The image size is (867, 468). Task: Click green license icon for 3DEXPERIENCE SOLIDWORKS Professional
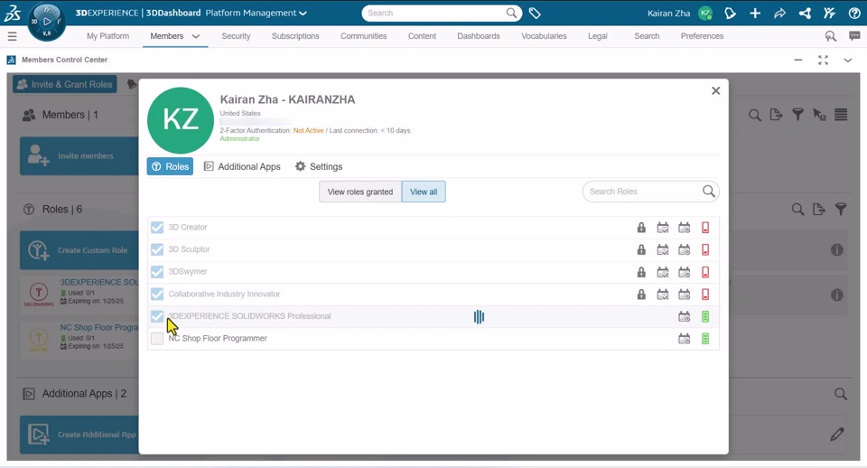coord(705,316)
